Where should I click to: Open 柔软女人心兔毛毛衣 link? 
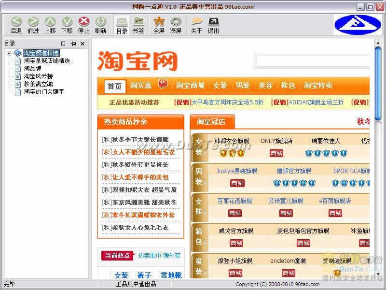coord(140,228)
